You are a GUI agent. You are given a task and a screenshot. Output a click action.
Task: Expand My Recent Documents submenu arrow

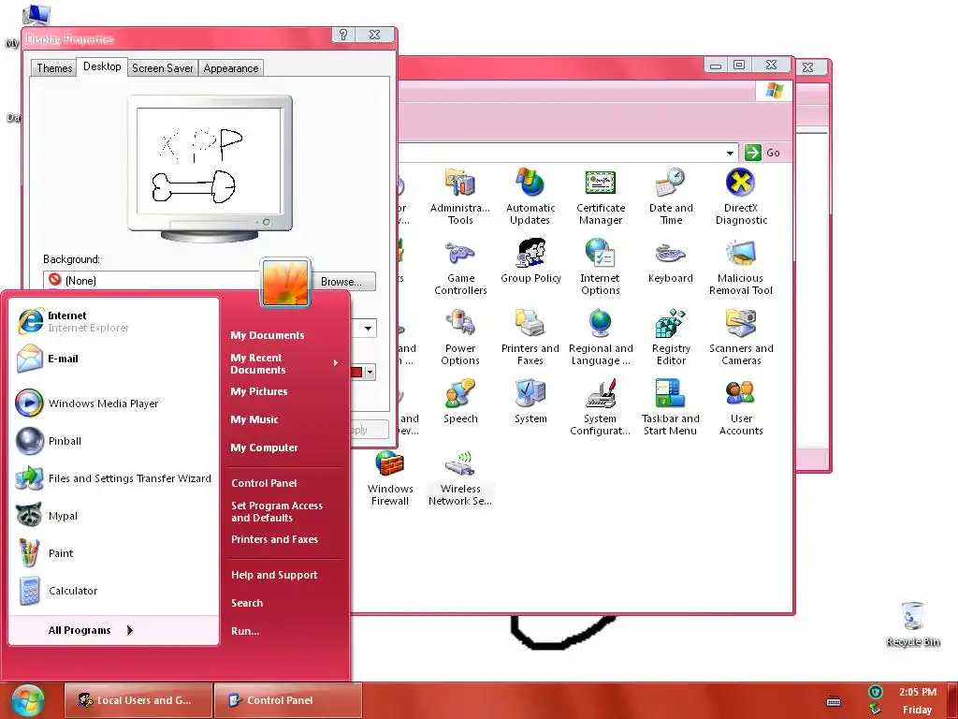click(x=336, y=363)
